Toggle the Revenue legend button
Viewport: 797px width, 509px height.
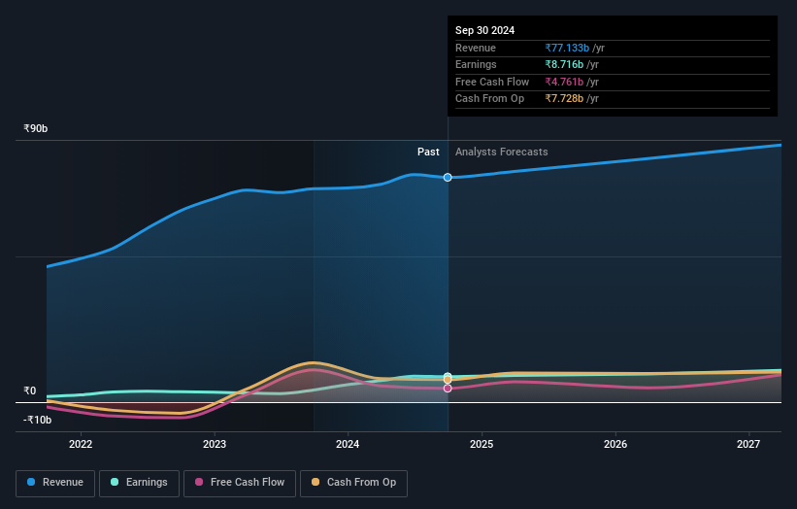click(x=55, y=483)
